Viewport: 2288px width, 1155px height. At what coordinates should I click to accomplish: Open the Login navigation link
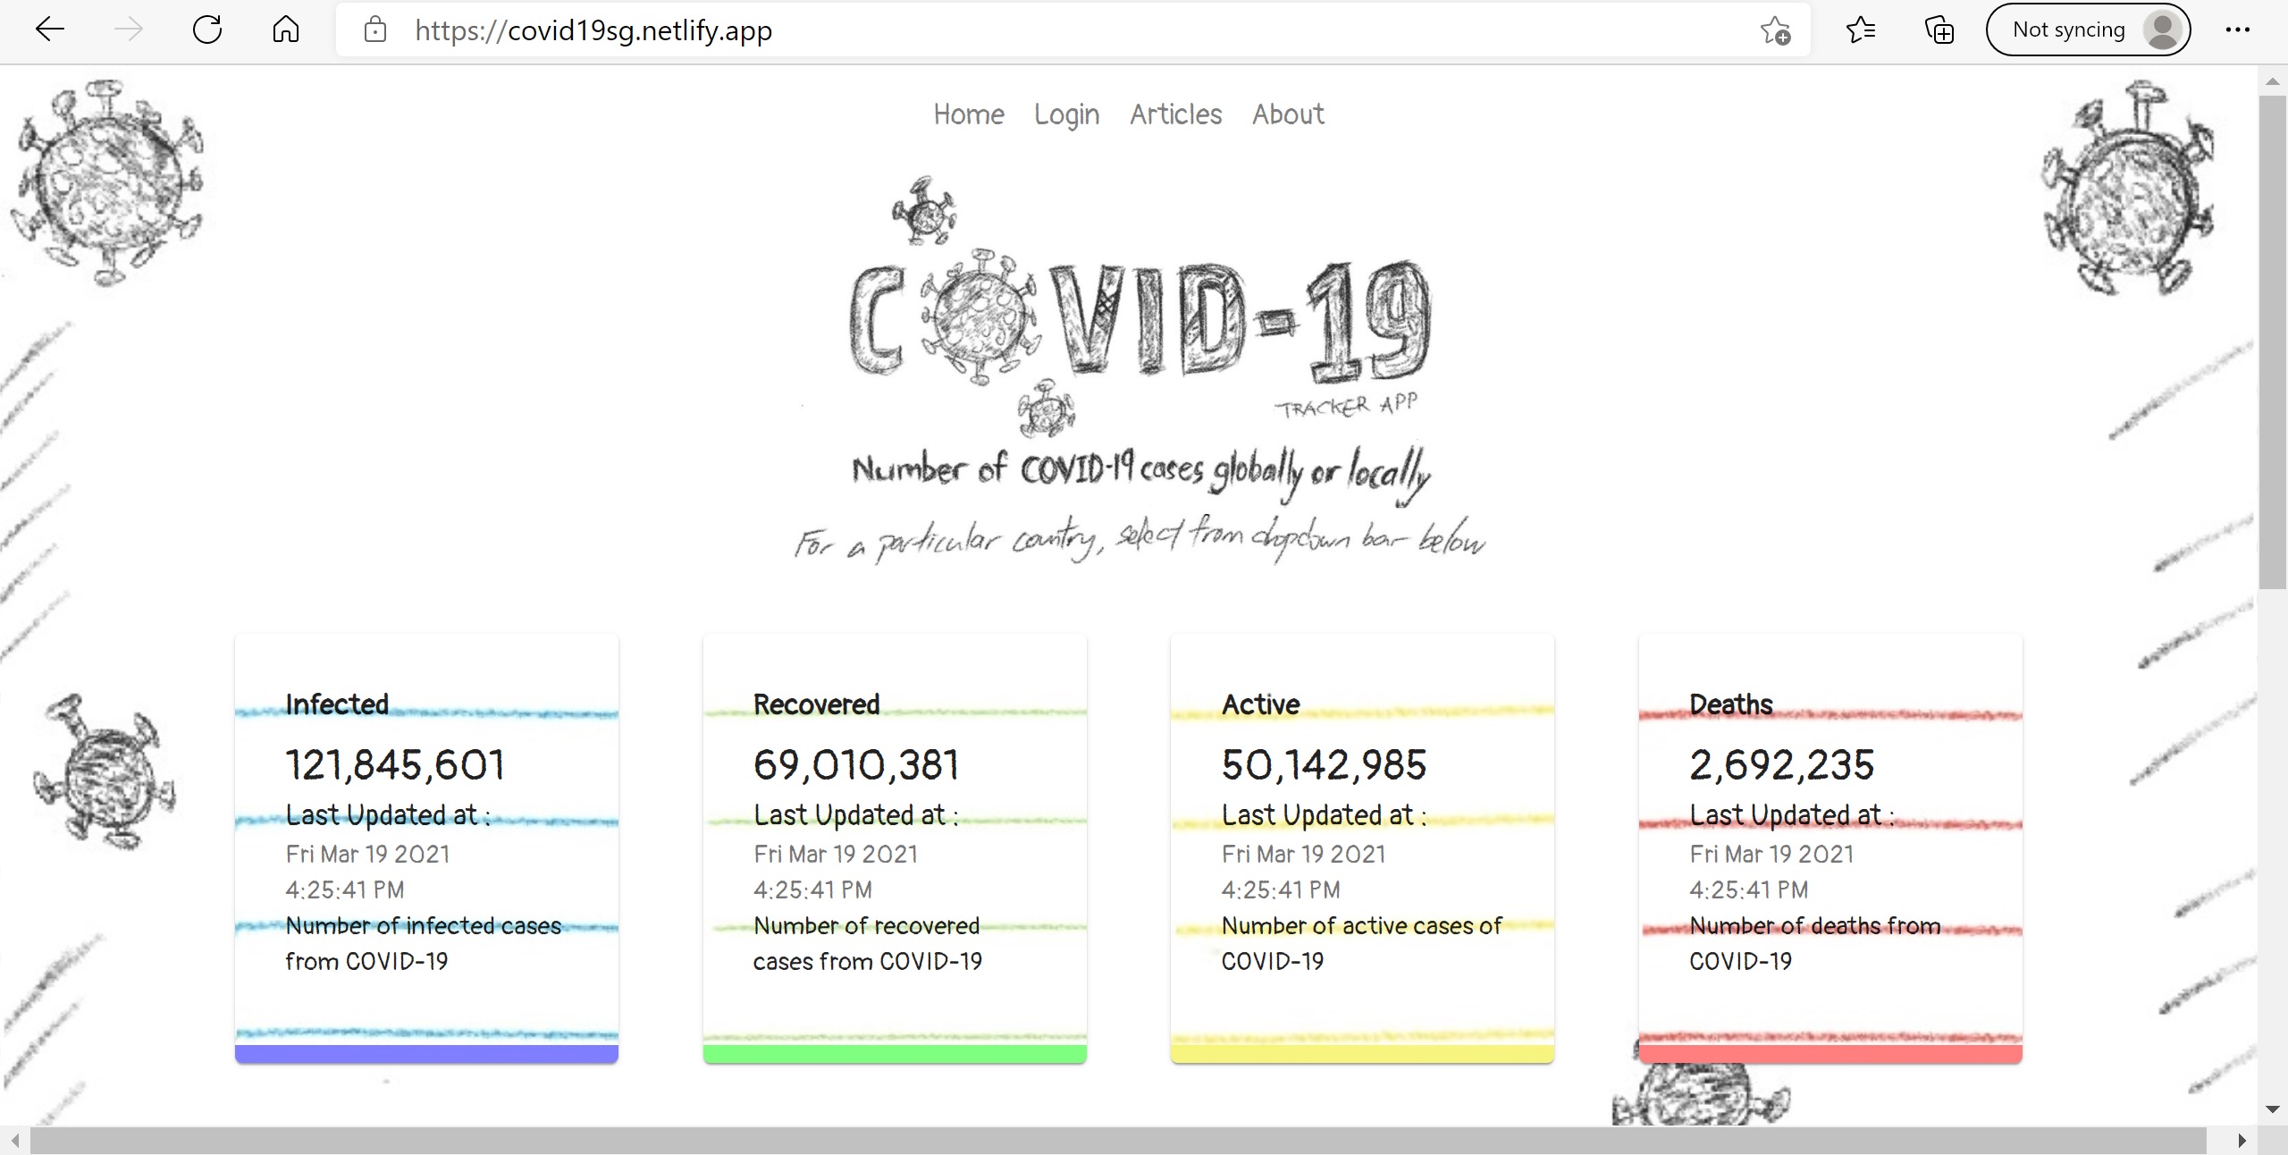(1066, 114)
